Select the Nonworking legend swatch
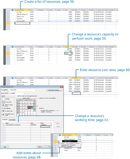130x159 pixels. coord(3,102)
